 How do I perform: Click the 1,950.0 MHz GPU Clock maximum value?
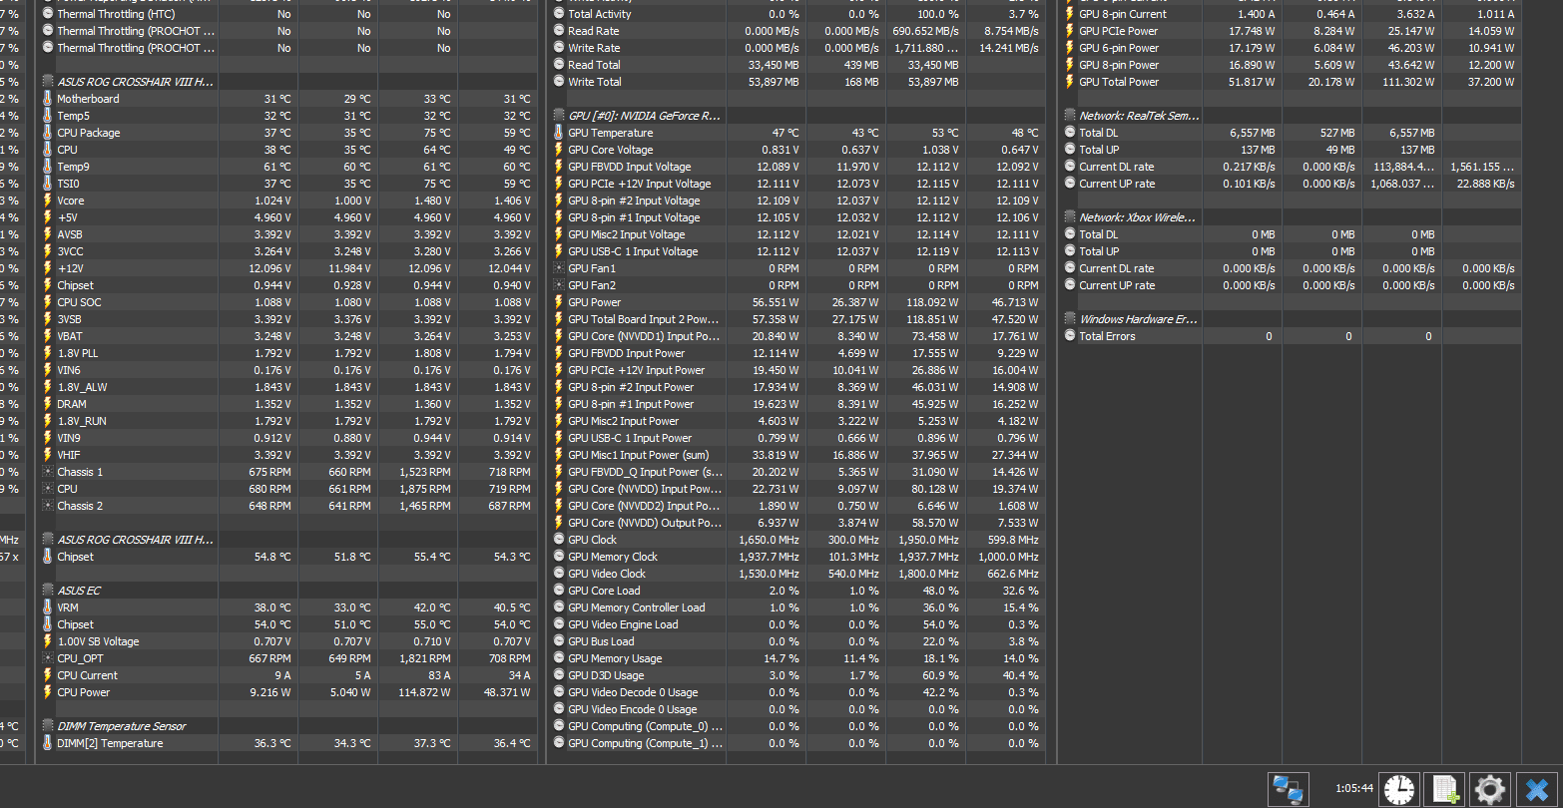[927, 540]
